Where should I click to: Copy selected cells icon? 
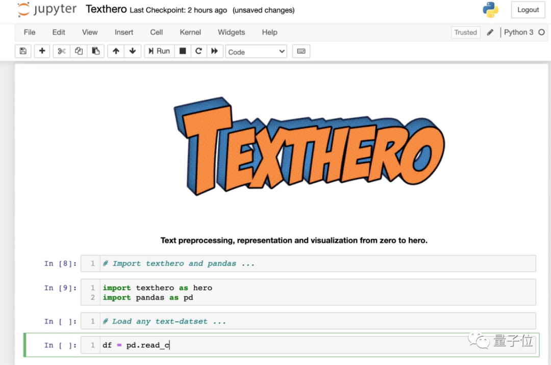click(79, 51)
